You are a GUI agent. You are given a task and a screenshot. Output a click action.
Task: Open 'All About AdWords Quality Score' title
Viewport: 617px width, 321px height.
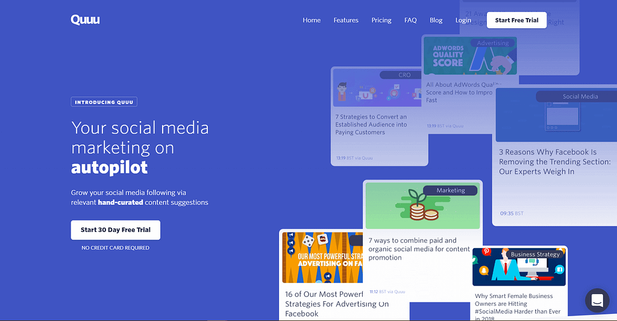(x=462, y=92)
